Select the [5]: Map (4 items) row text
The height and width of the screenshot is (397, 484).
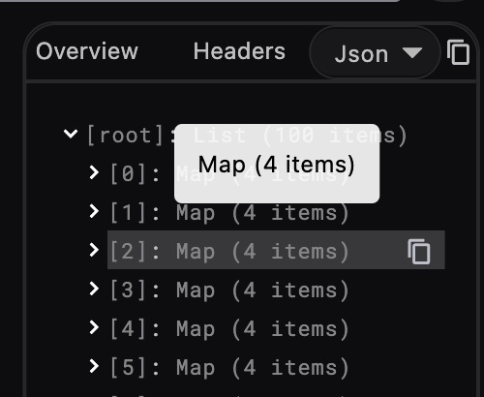click(229, 368)
